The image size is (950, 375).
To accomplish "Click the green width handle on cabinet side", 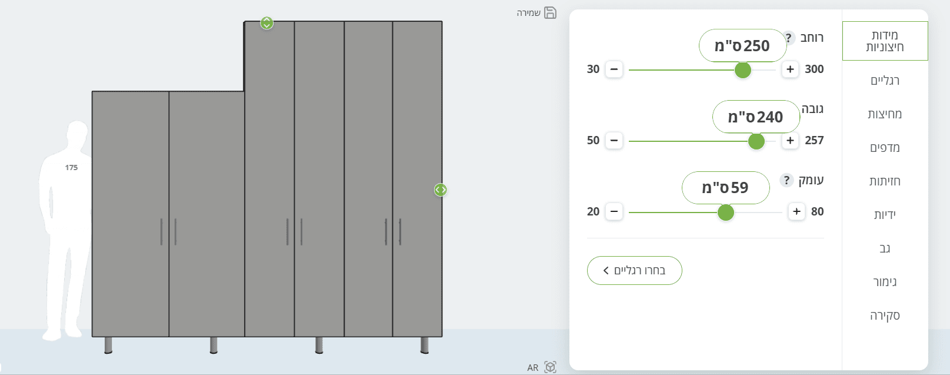I will click(x=441, y=190).
